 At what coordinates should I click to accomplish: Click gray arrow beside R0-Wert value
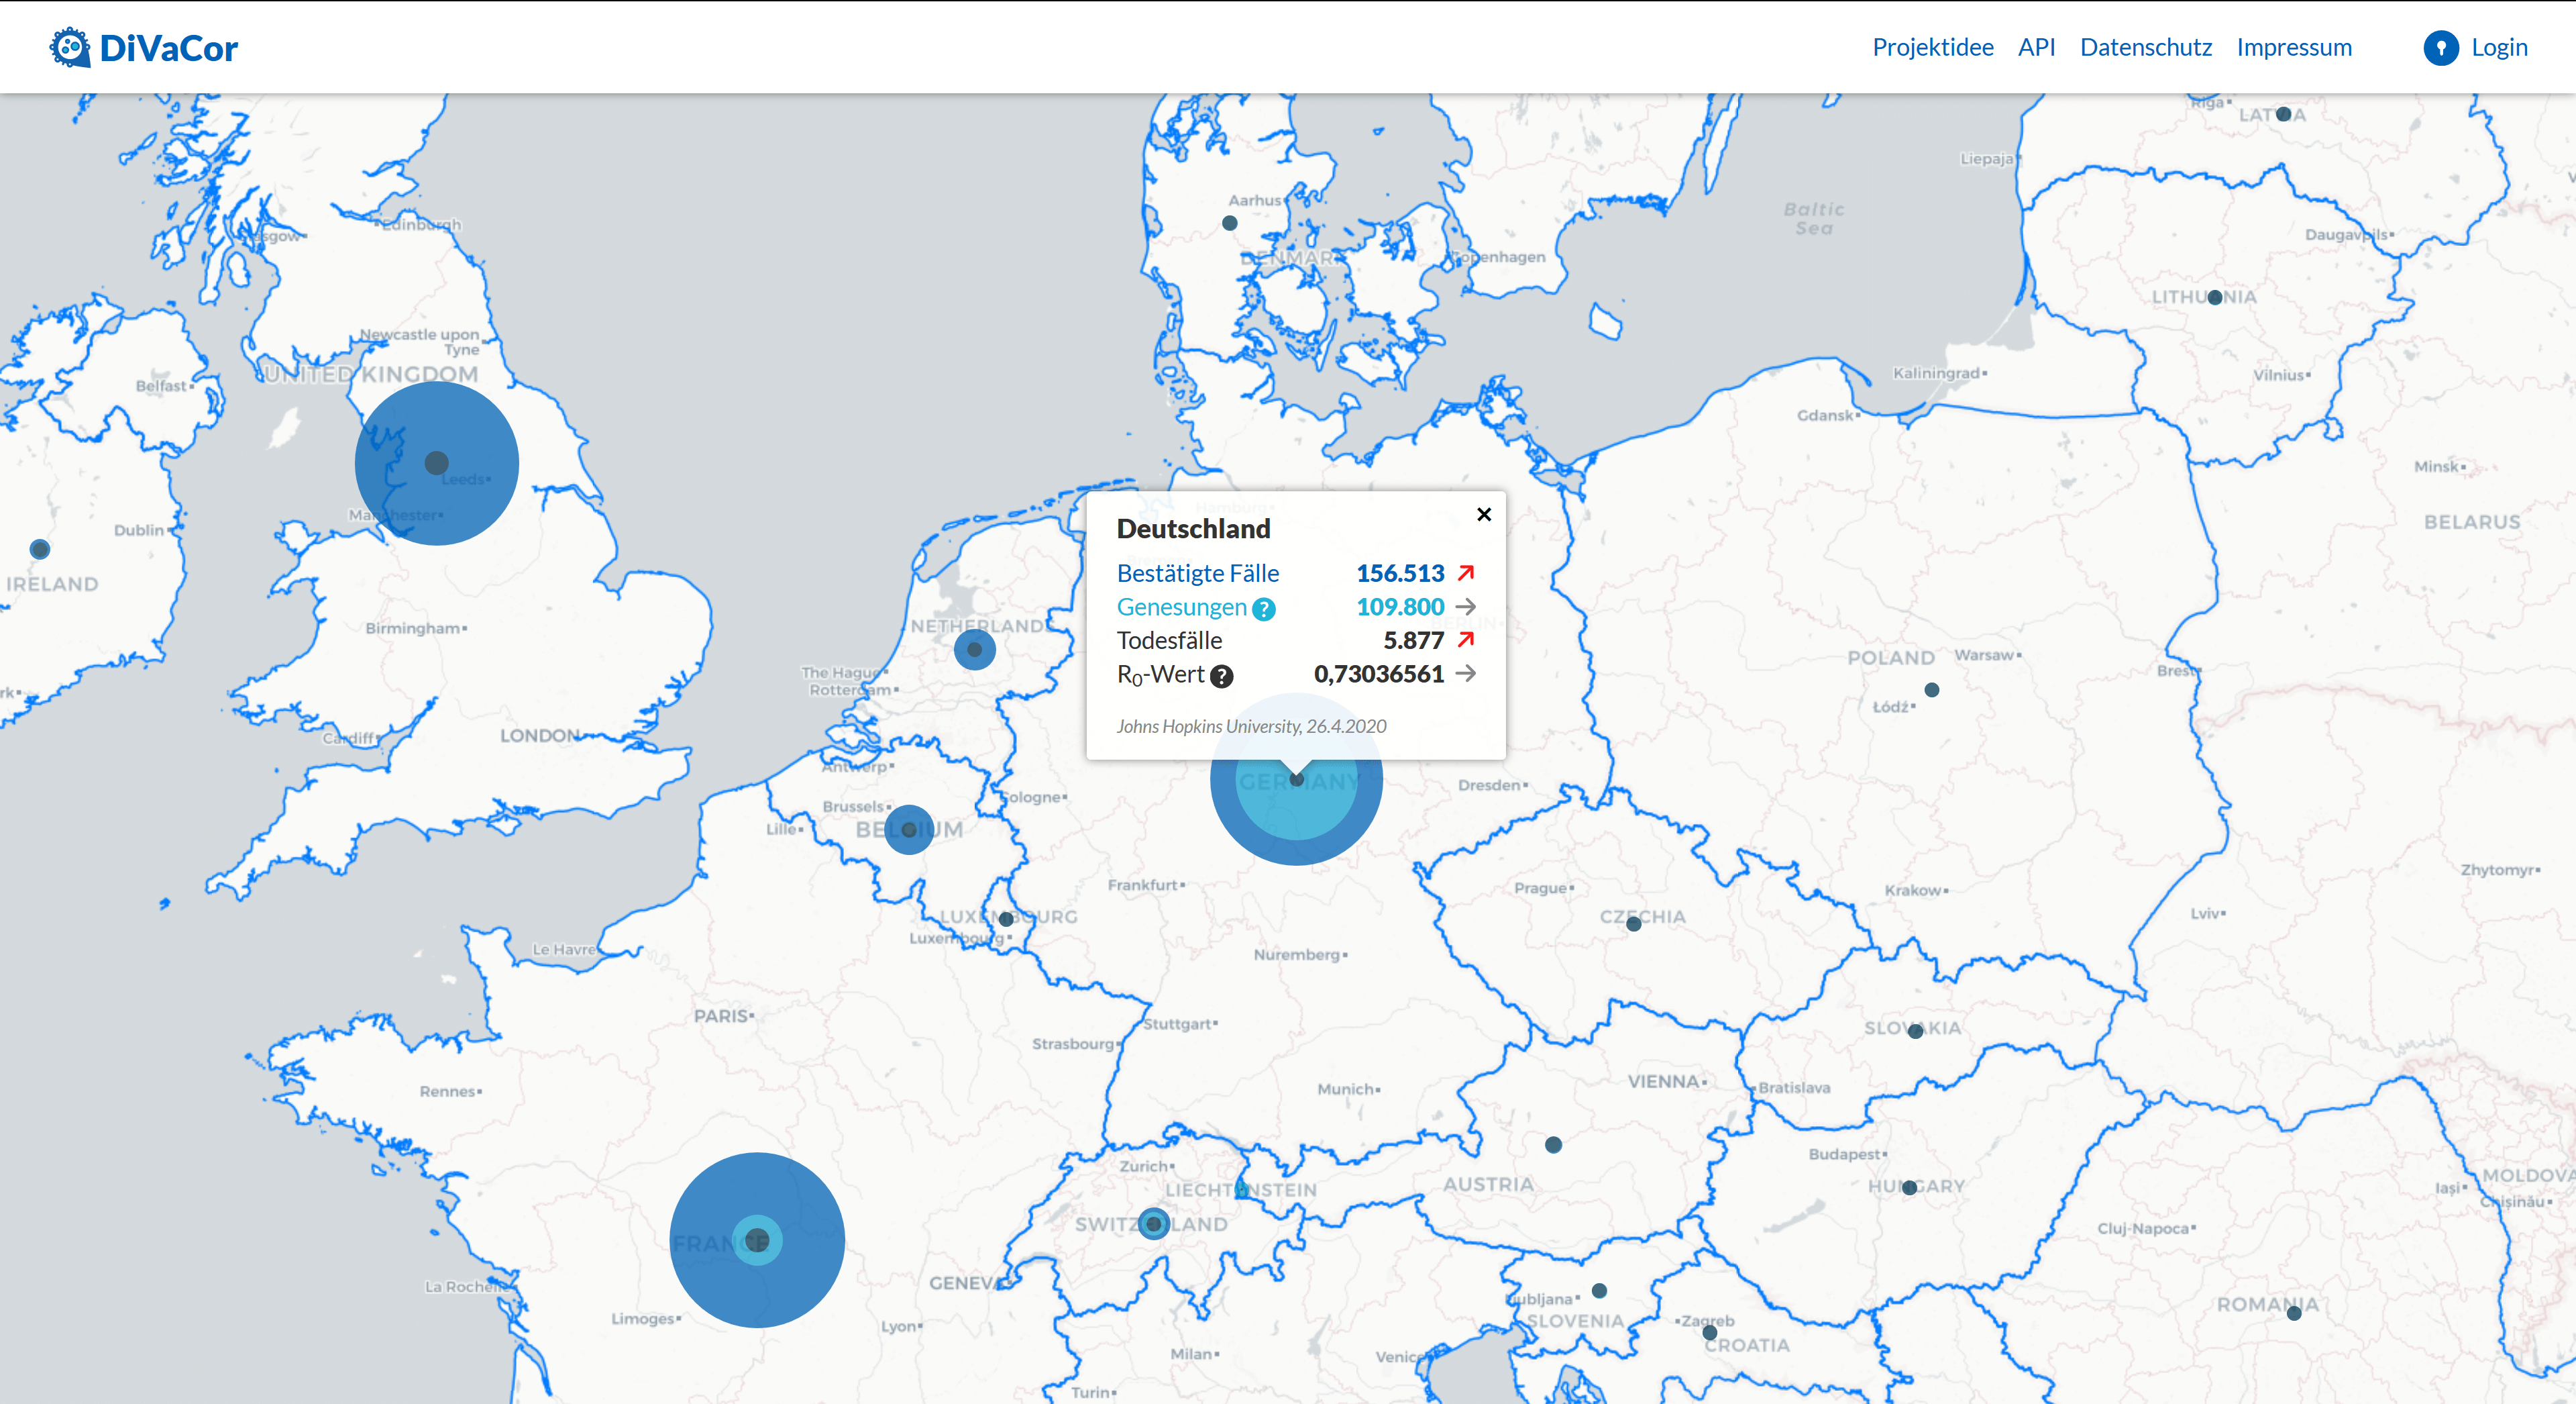[x=1466, y=674]
